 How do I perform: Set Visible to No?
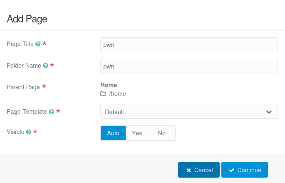[x=162, y=133]
